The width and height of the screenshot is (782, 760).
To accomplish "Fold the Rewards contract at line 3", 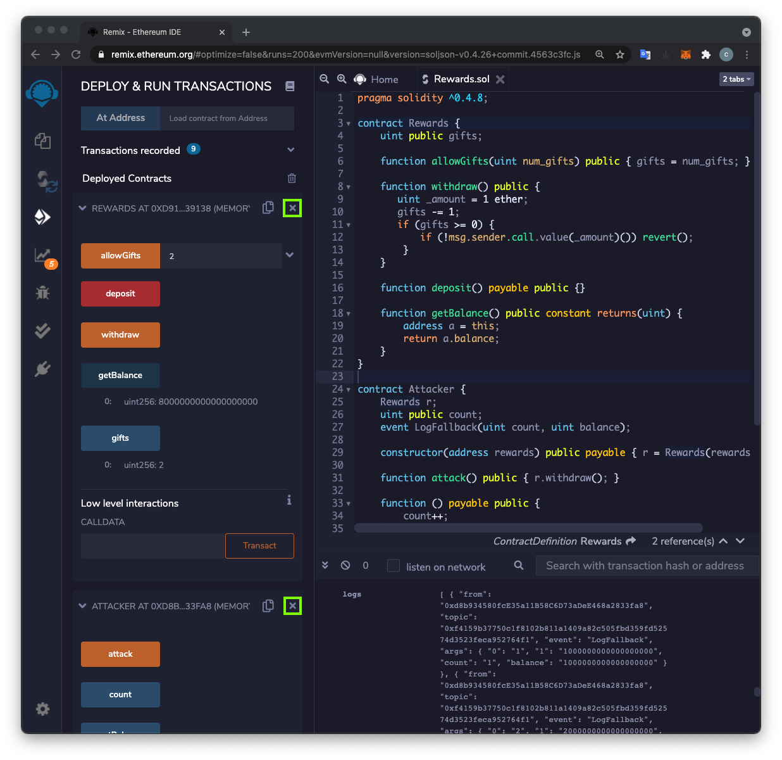I will [x=349, y=123].
